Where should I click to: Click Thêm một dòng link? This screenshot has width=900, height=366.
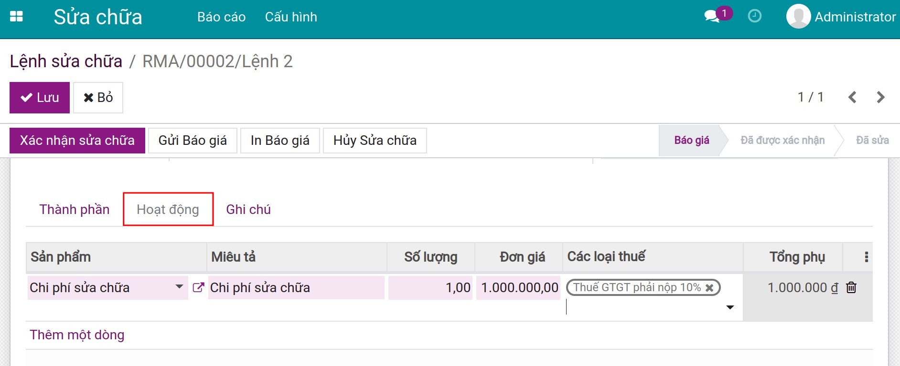click(77, 335)
